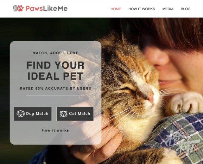Follow the underlined How it works link

tap(55, 130)
